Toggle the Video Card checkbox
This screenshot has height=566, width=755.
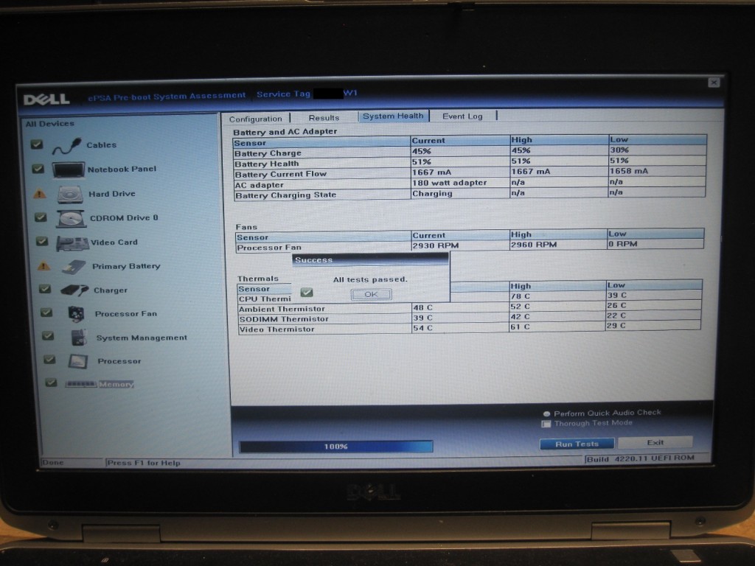click(42, 241)
